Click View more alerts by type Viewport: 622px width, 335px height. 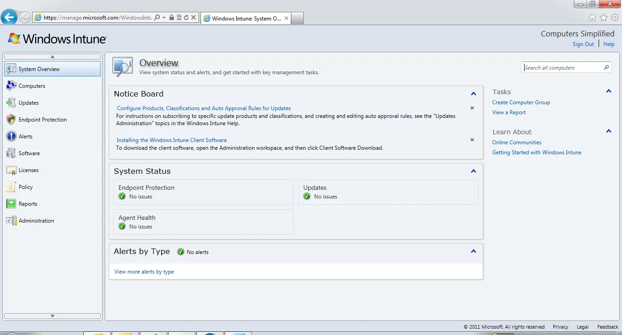tap(144, 272)
